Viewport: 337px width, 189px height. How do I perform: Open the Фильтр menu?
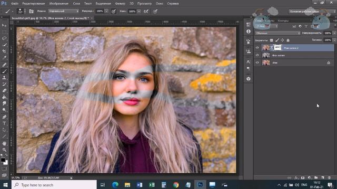coord(120,4)
